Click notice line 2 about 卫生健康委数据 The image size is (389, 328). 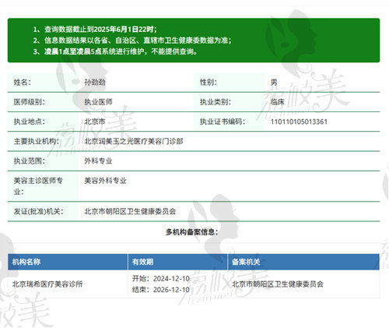coord(132,41)
